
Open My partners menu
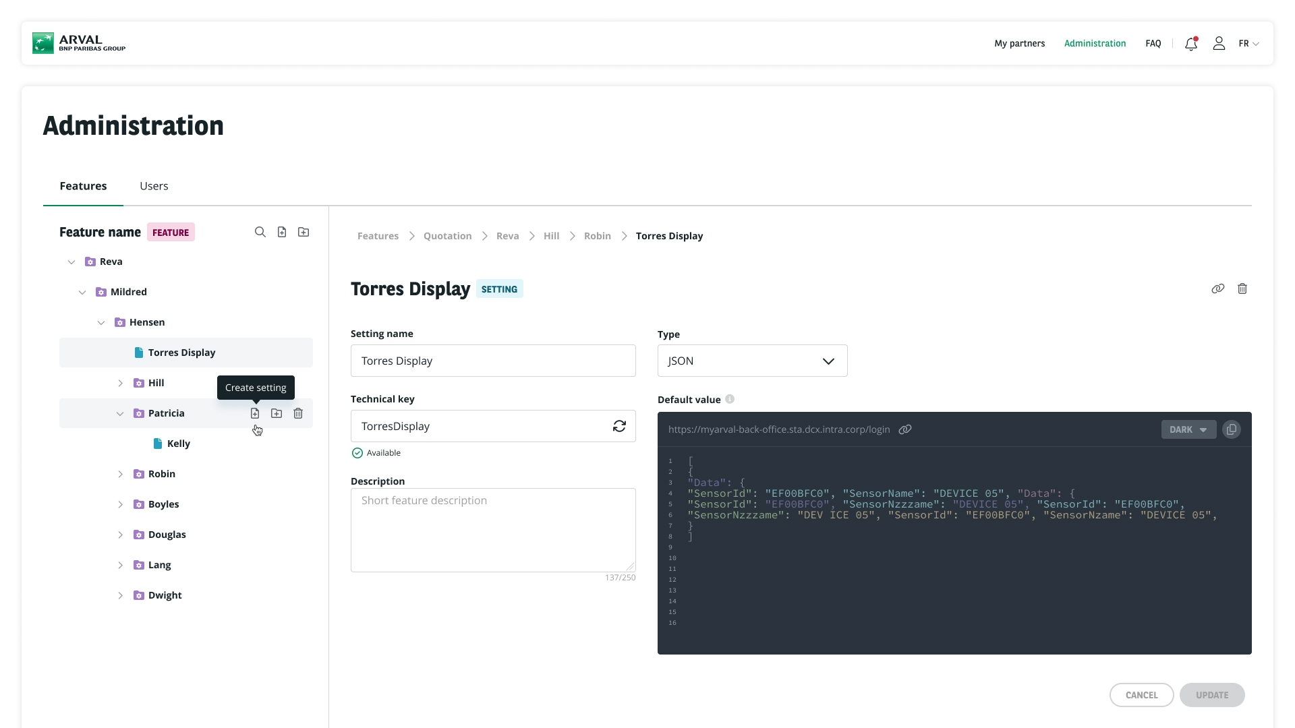point(1020,44)
